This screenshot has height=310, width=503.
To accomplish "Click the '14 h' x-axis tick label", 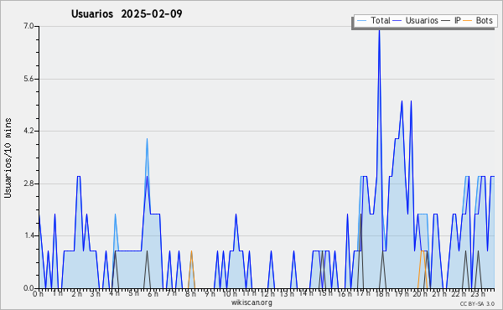I will tap(306, 293).
